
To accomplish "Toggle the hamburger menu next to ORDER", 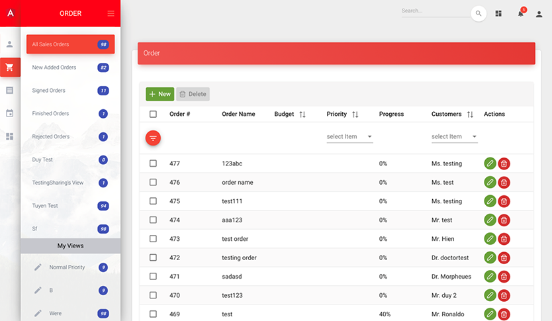I will tap(111, 13).
